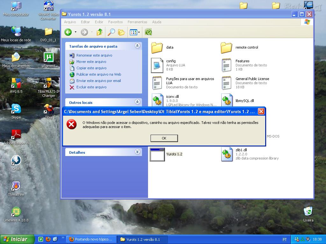
Task: Minimize the Yurots 1.2 versão 8.1 window
Action: [294, 14]
